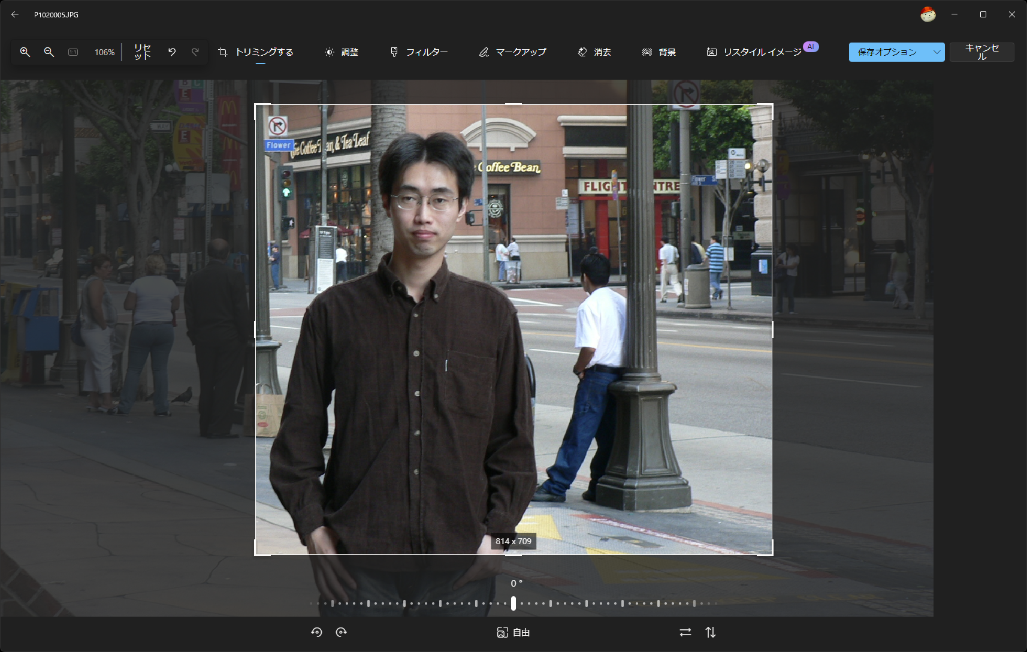1027x652 pixels.
Task: Click the 保存オプション save button
Action: click(x=887, y=52)
